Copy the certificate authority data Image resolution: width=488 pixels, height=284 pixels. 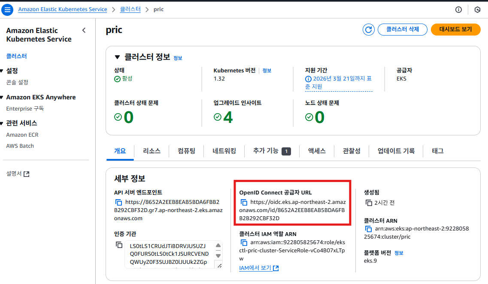(119, 245)
